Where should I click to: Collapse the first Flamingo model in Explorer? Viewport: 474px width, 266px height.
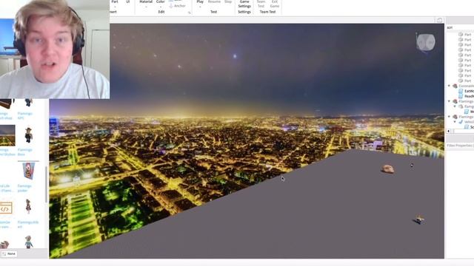pos(450,101)
